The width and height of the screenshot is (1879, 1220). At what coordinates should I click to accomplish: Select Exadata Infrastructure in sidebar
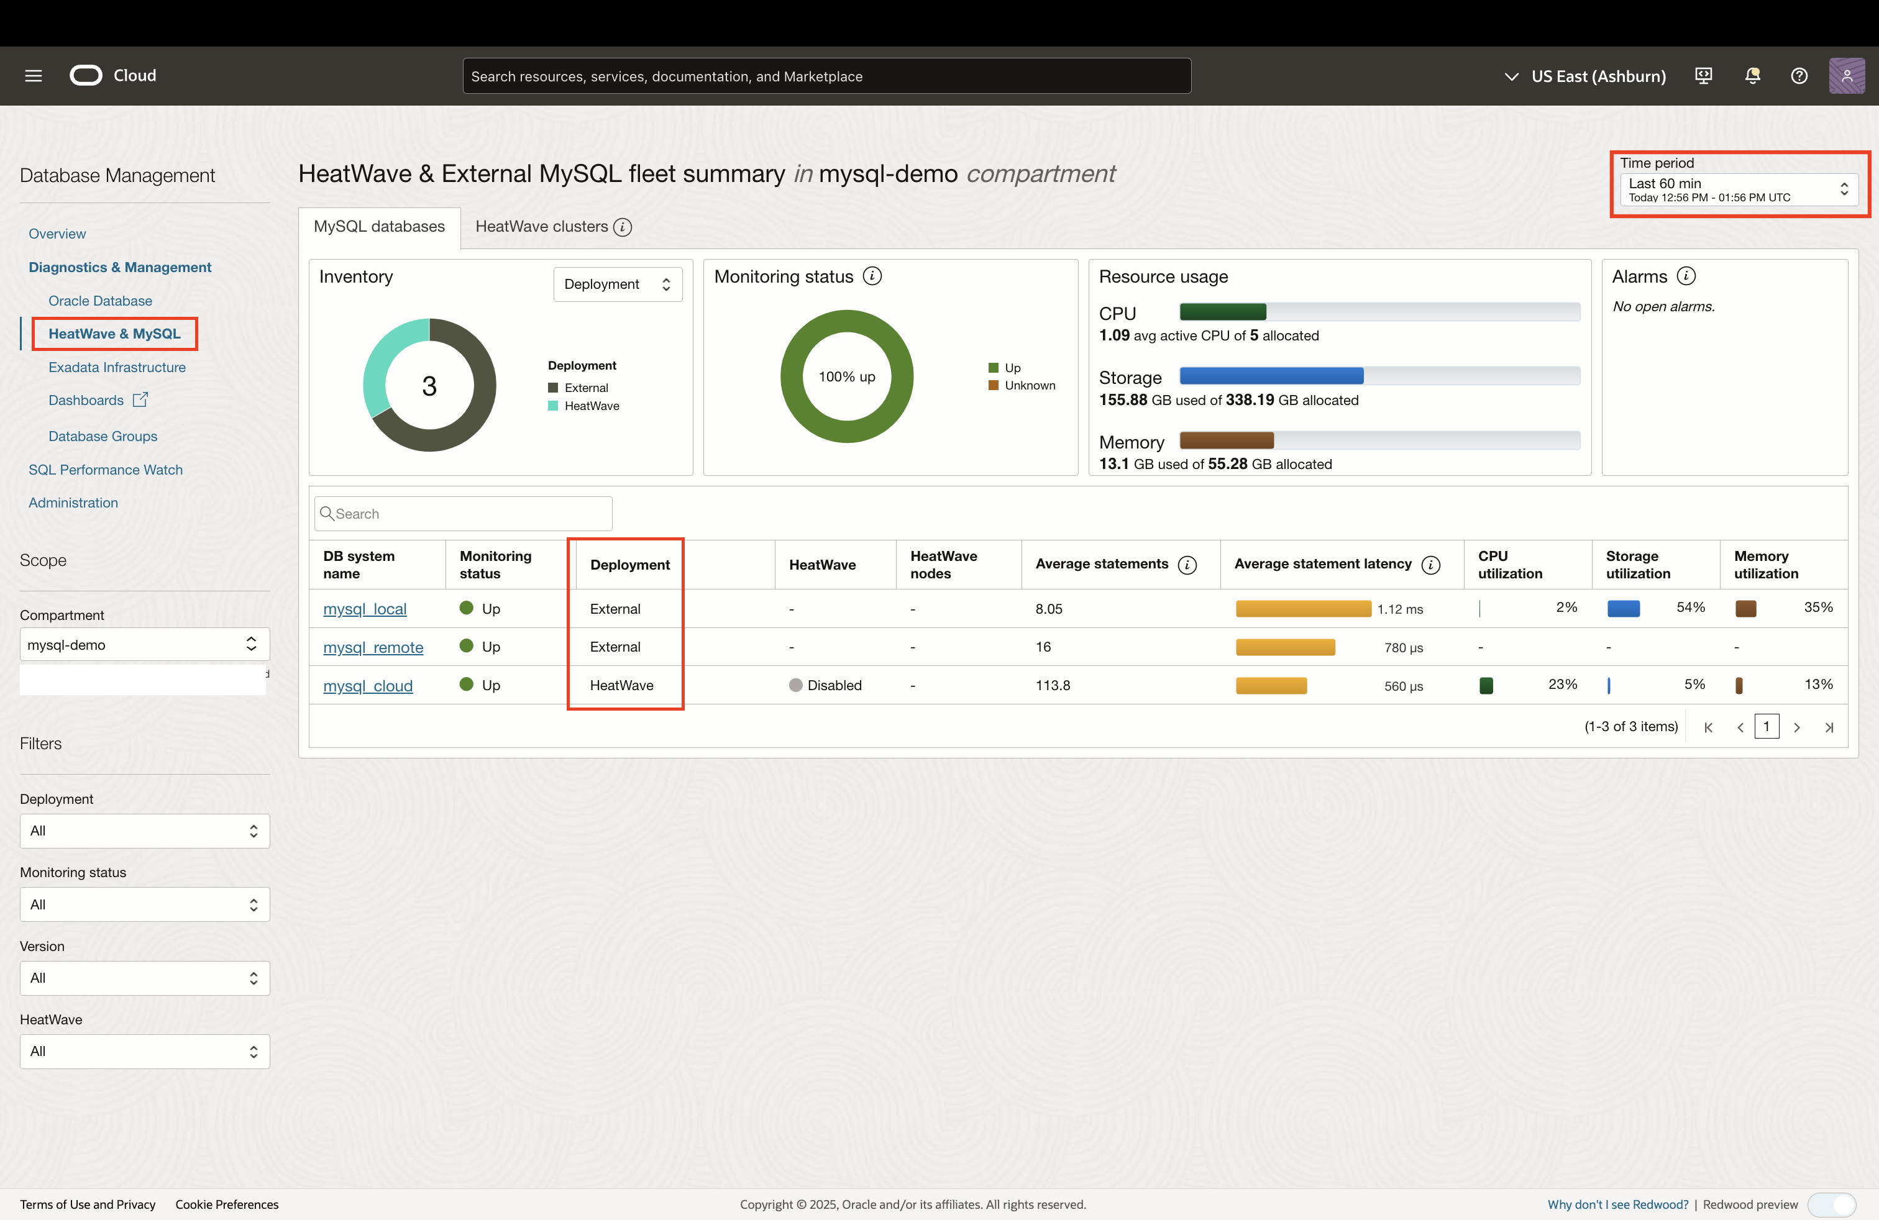point(117,367)
